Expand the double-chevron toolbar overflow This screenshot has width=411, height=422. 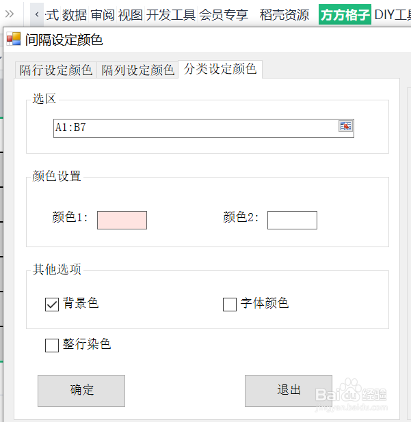[x=10, y=14]
